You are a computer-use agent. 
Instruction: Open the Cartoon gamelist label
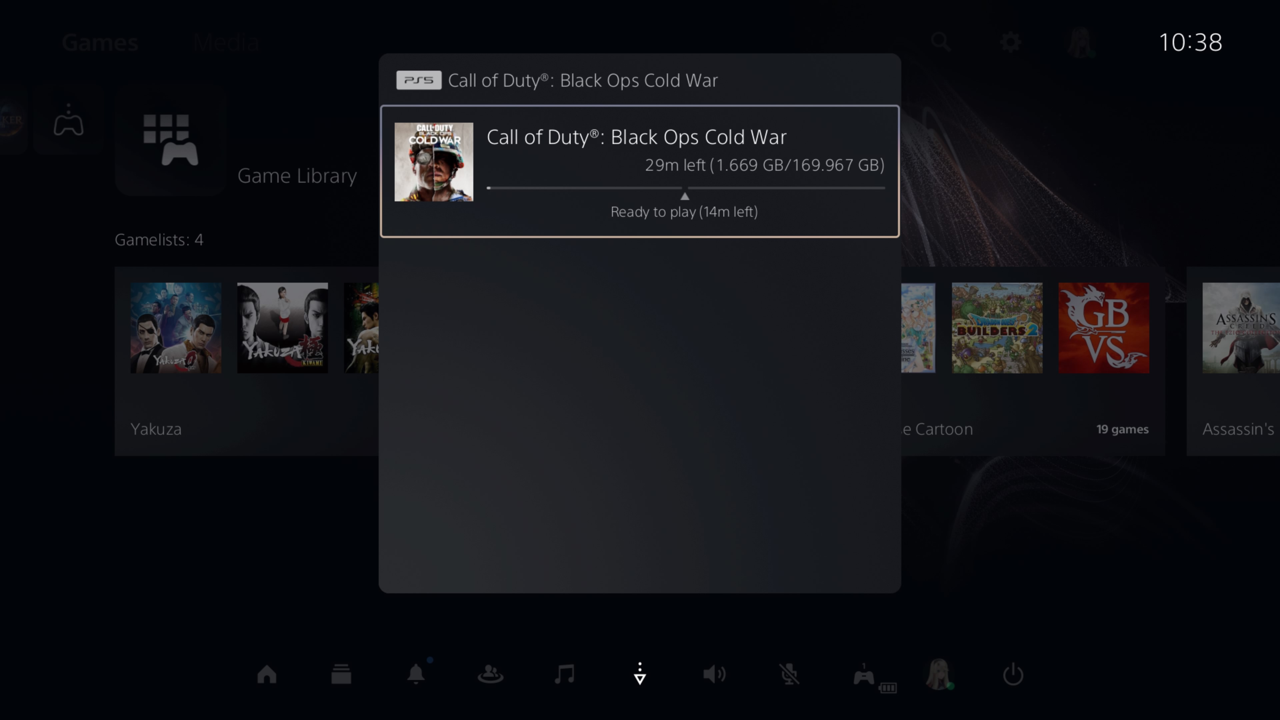tap(937, 429)
